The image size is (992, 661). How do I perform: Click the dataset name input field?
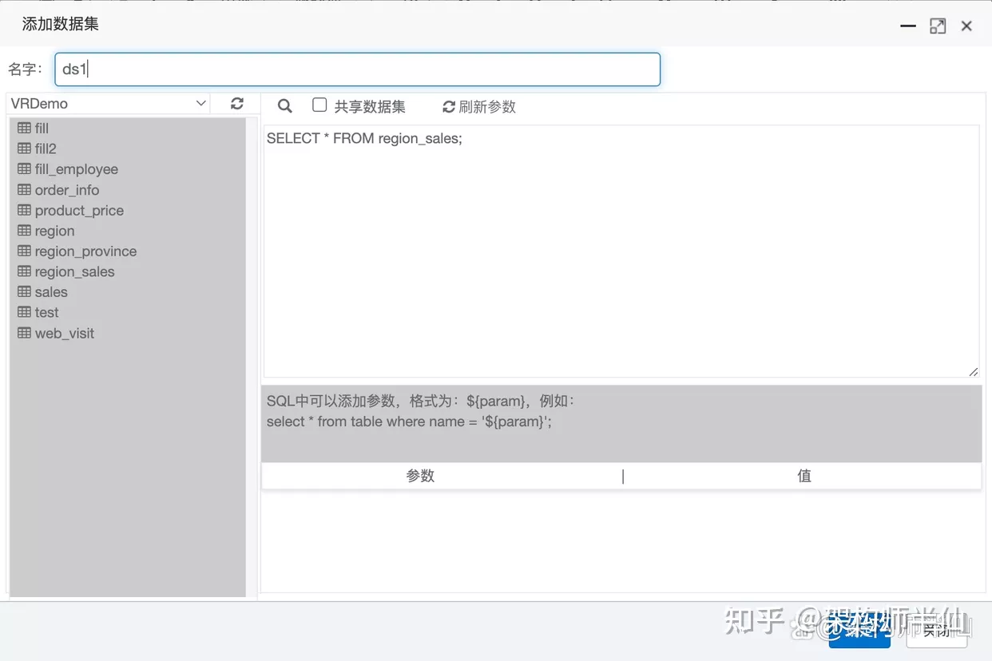[358, 69]
